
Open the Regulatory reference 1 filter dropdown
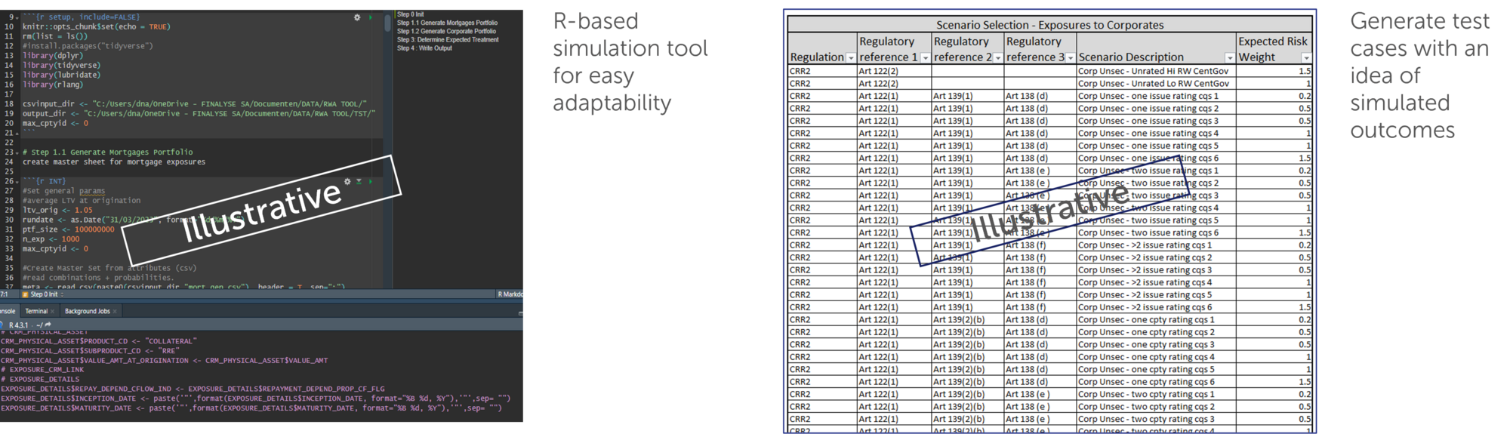(925, 58)
